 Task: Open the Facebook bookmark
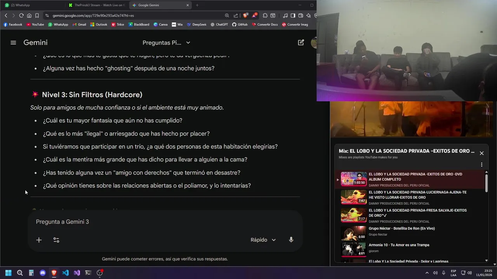click(13, 24)
